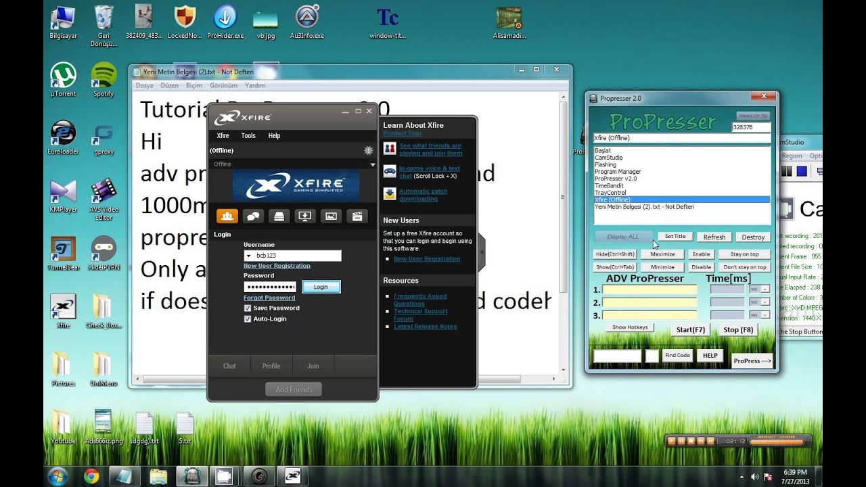Open the Tools menu in Xfire
The height and width of the screenshot is (487, 866).
pyautogui.click(x=248, y=136)
